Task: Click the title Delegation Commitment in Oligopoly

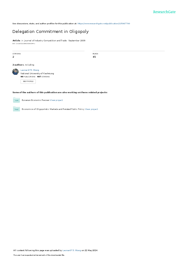Action: point(51,31)
